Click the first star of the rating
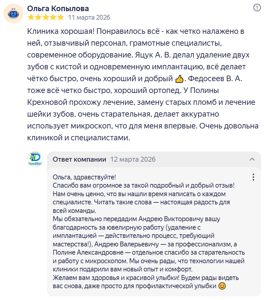The height and width of the screenshot is (300, 265). (x=31, y=17)
